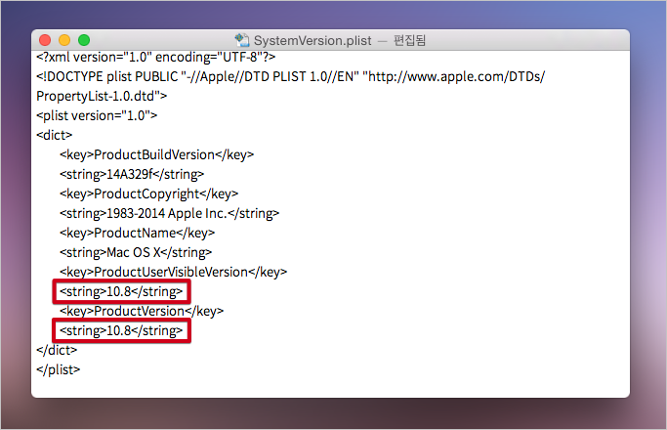Click the 1983-2014 Apple Inc. string line
This screenshot has width=667, height=430.
169,214
